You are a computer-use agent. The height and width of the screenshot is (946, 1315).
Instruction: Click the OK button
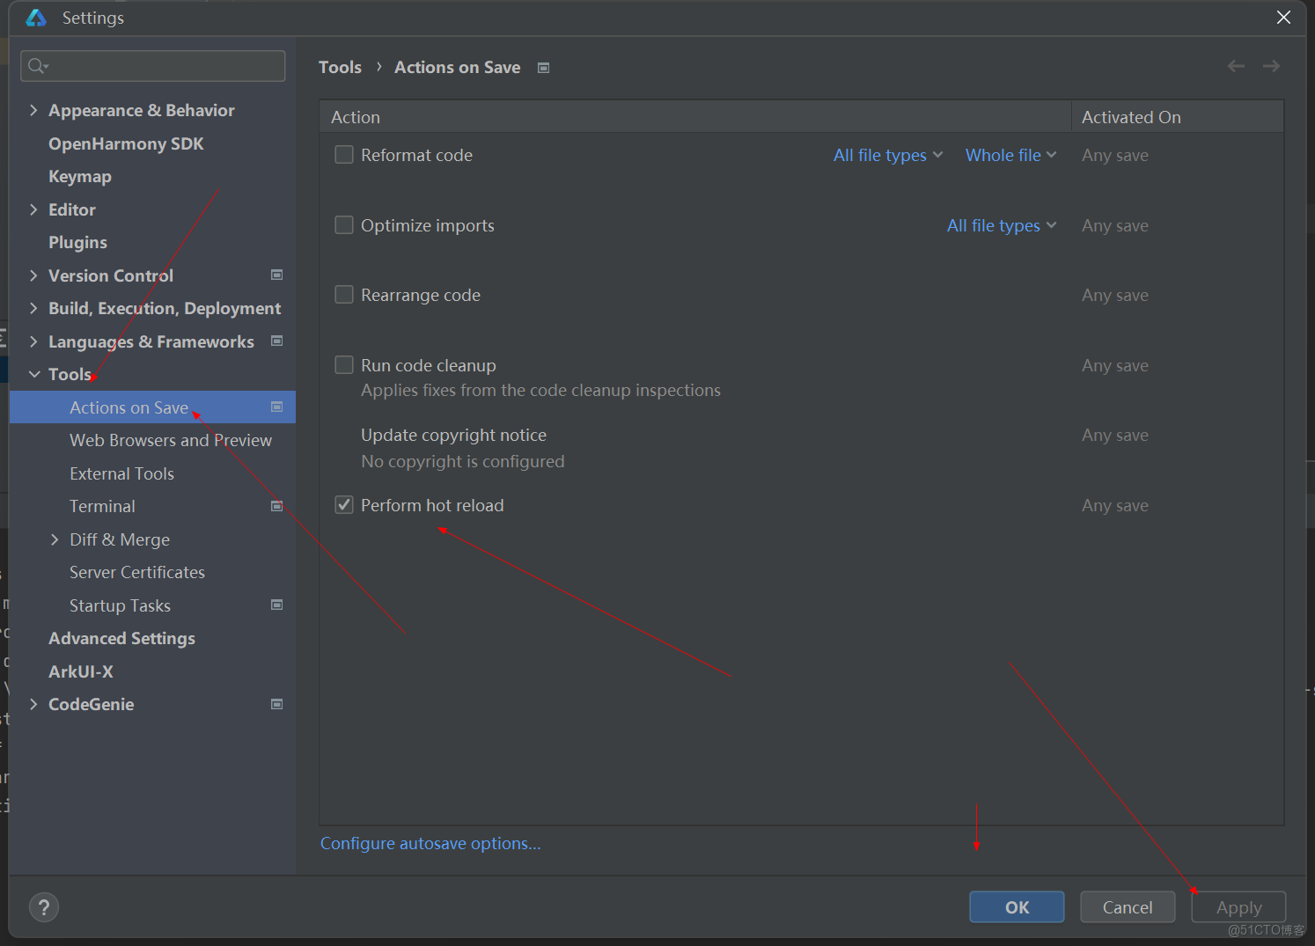pyautogui.click(x=1017, y=907)
